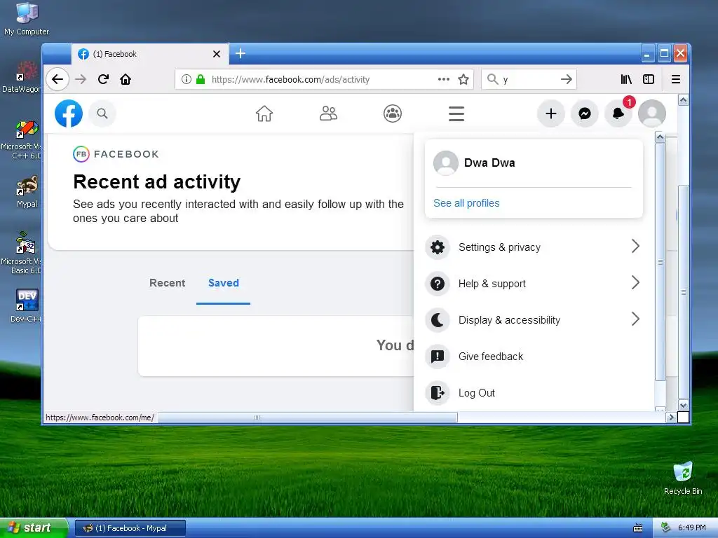The height and width of the screenshot is (538, 718).
Task: Click the Settings & privacy gear icon
Action: coord(438,247)
